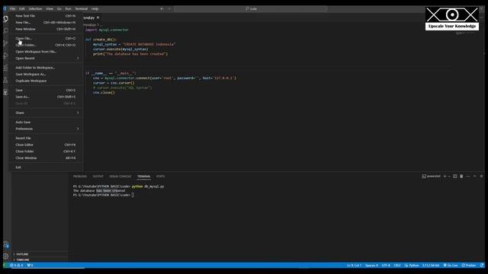This screenshot has width=488, height=274.
Task: Choose Revert File
Action: (47, 138)
